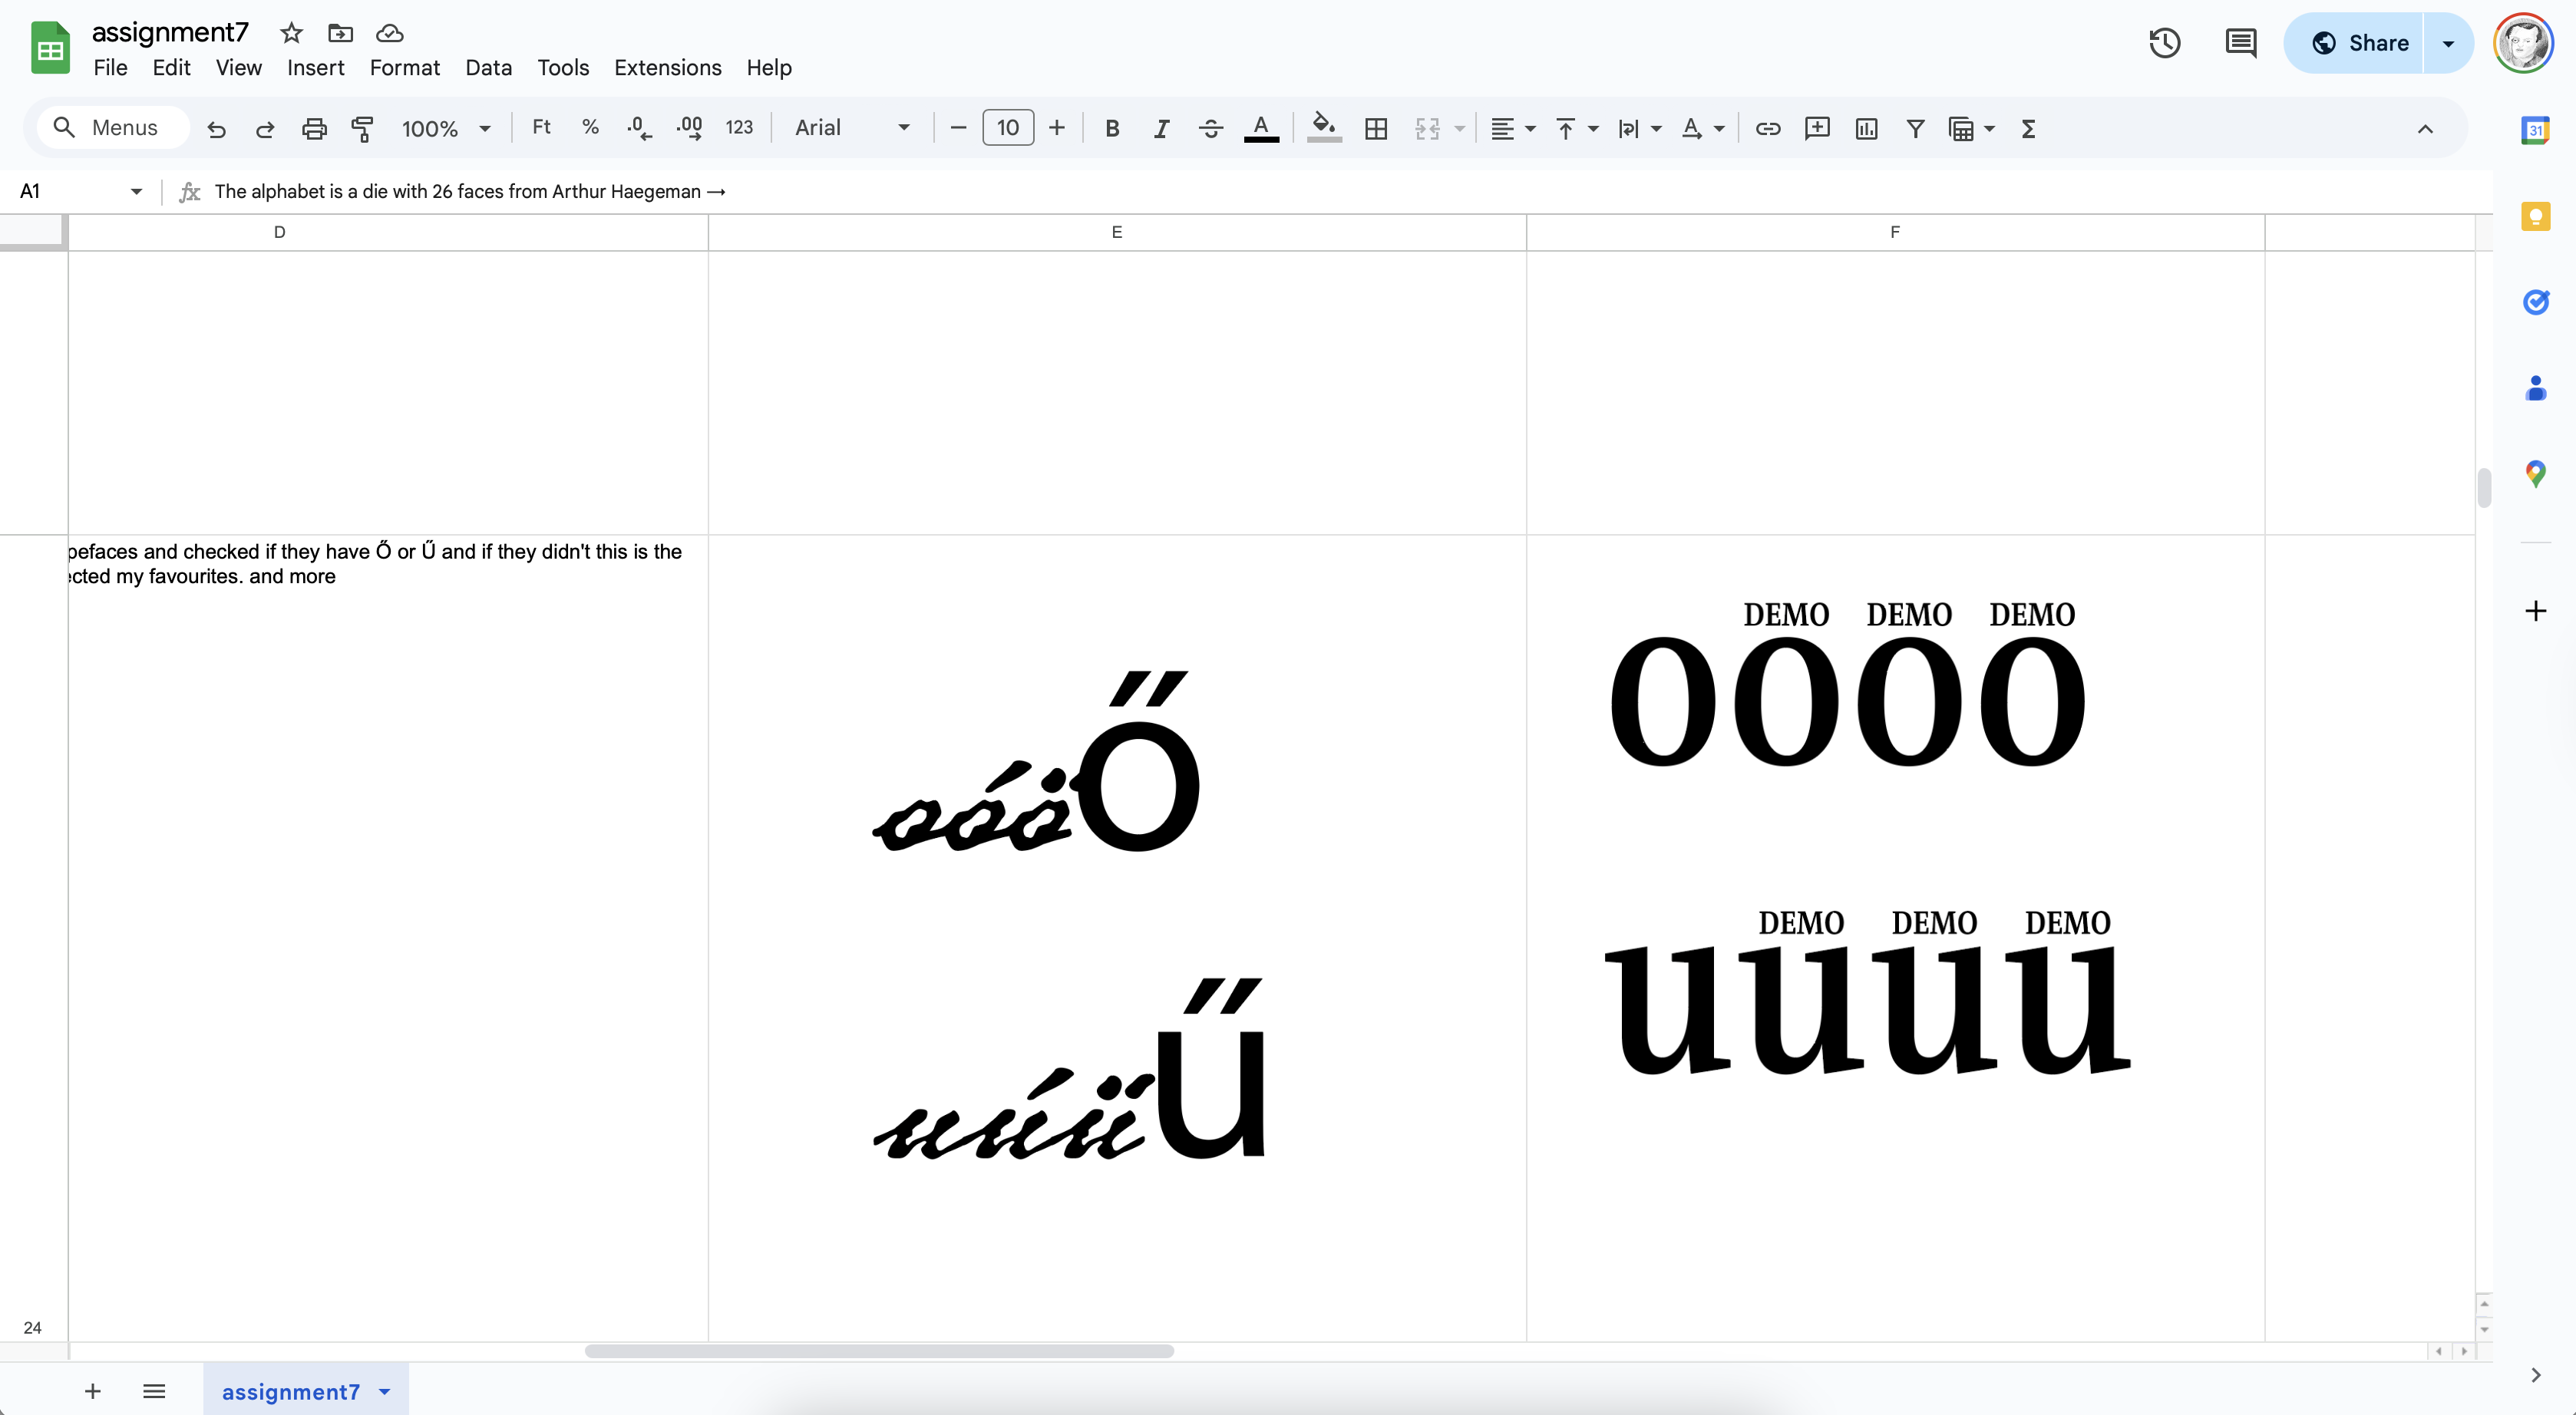Expand the 100% zoom dropdown

pos(445,128)
